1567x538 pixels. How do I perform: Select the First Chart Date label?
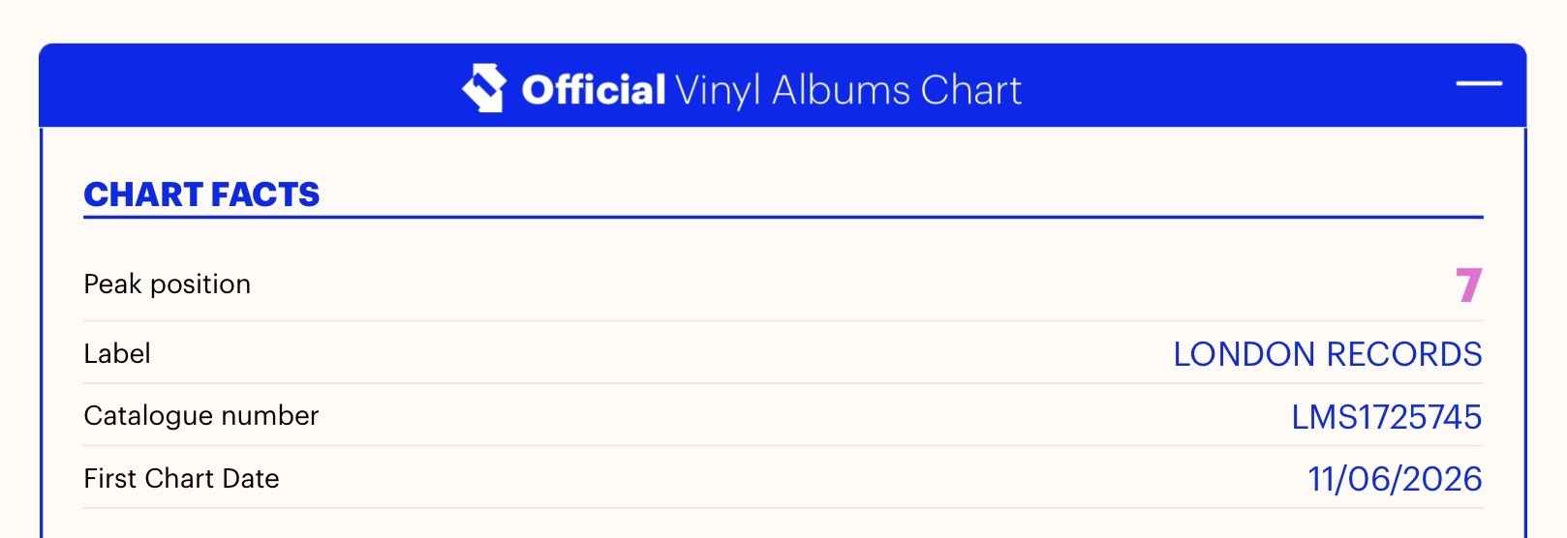(182, 479)
